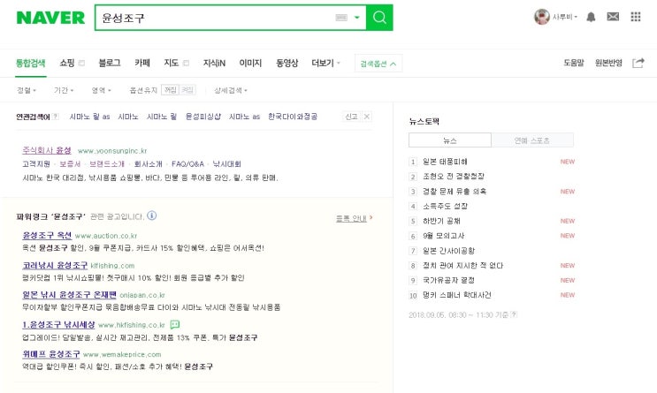This screenshot has height=393, width=657.
Task: Open news topic 일본 태풍피해
Action: click(445, 162)
